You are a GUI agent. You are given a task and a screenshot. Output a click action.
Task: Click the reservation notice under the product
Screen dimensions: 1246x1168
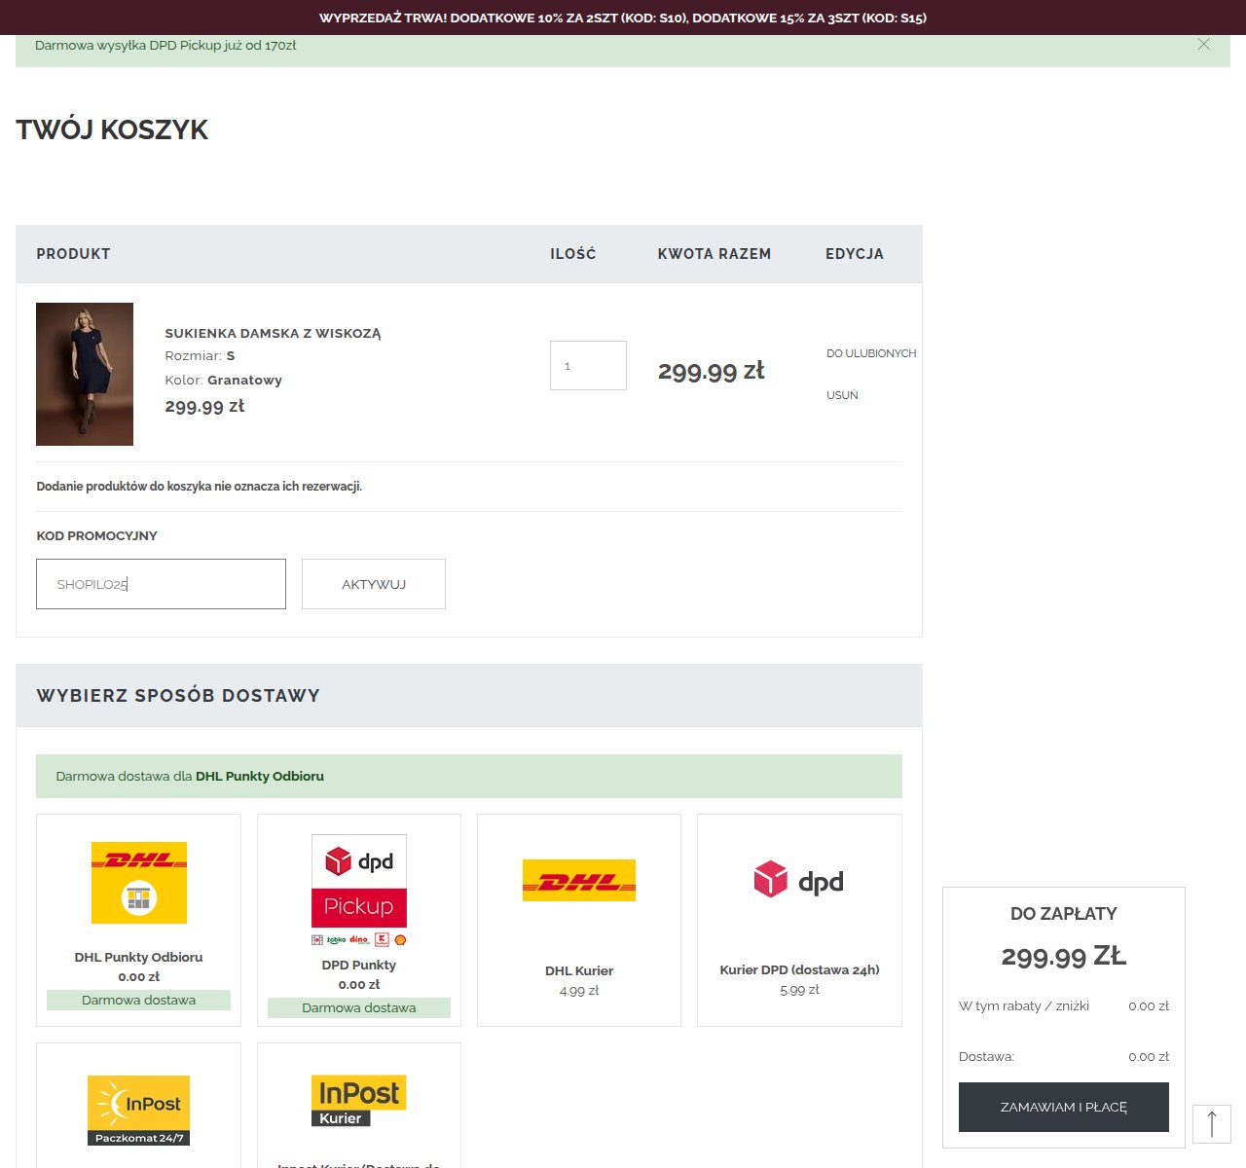(200, 487)
